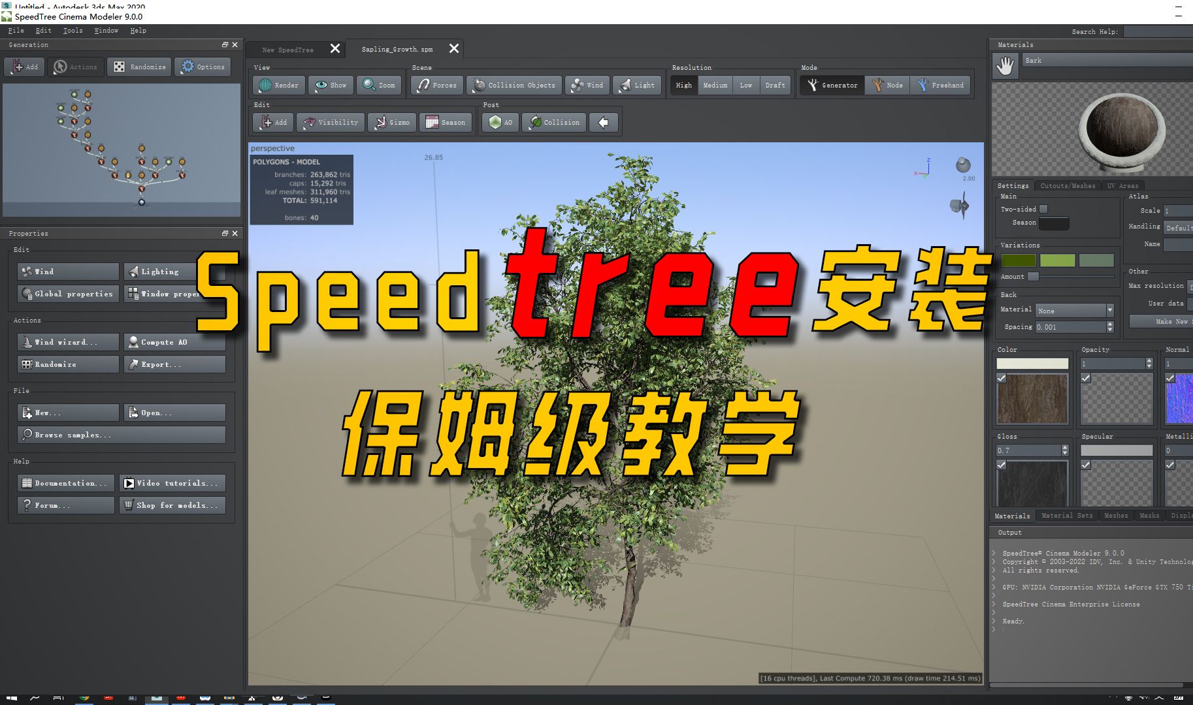The height and width of the screenshot is (705, 1193).
Task: Click the Color swatch bar
Action: pyautogui.click(x=1032, y=364)
